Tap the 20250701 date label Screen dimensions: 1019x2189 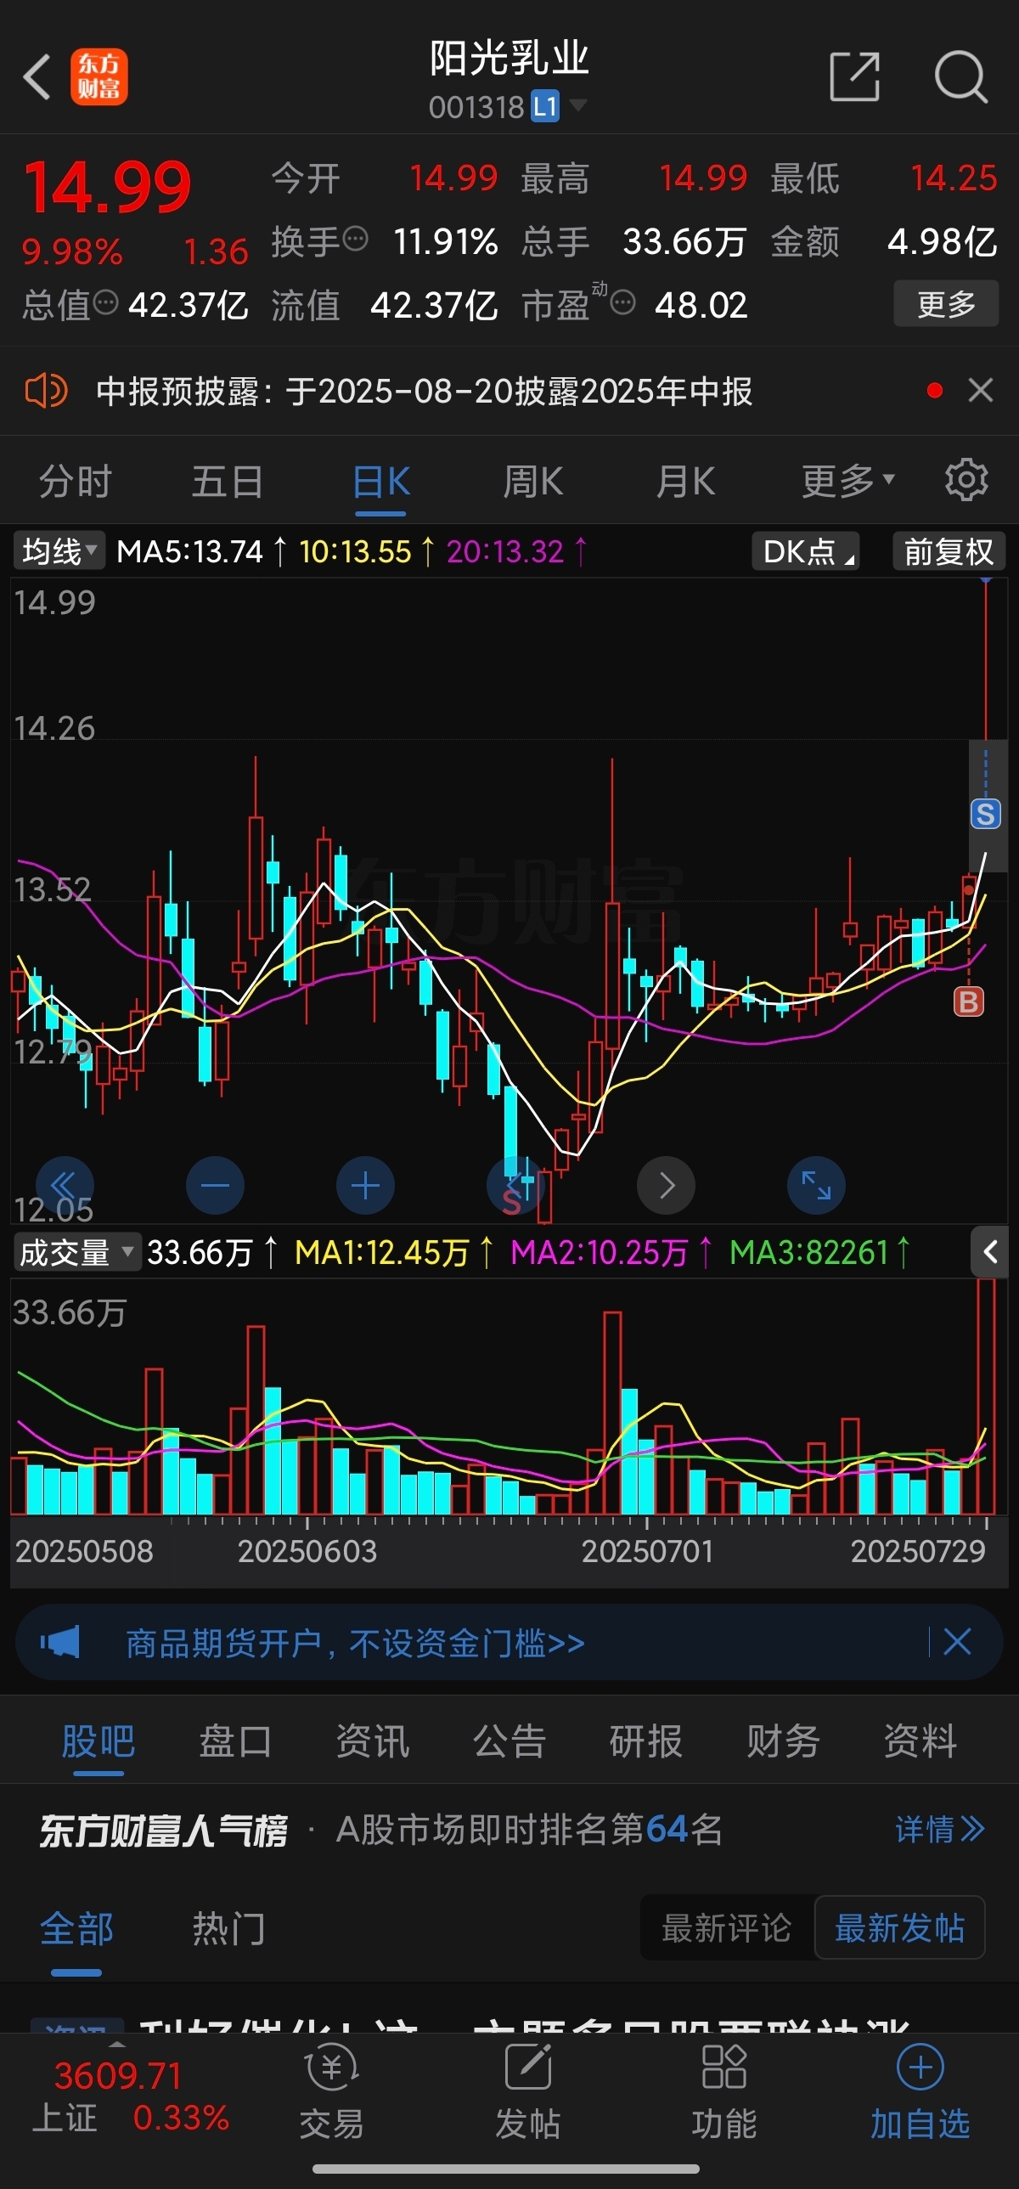(x=647, y=1552)
